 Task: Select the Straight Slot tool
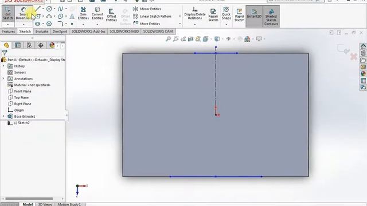(x=38, y=24)
